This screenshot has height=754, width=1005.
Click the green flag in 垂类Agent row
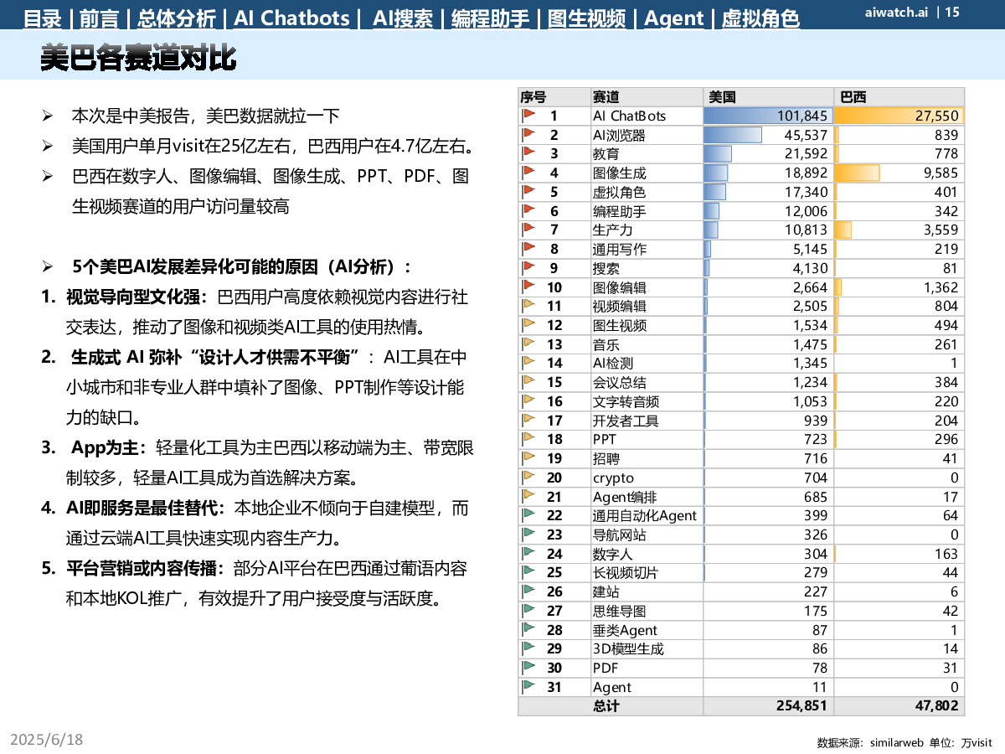click(x=528, y=629)
